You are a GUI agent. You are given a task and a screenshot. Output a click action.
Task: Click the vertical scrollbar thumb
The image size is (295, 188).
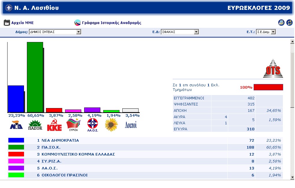pyautogui.click(x=292, y=80)
